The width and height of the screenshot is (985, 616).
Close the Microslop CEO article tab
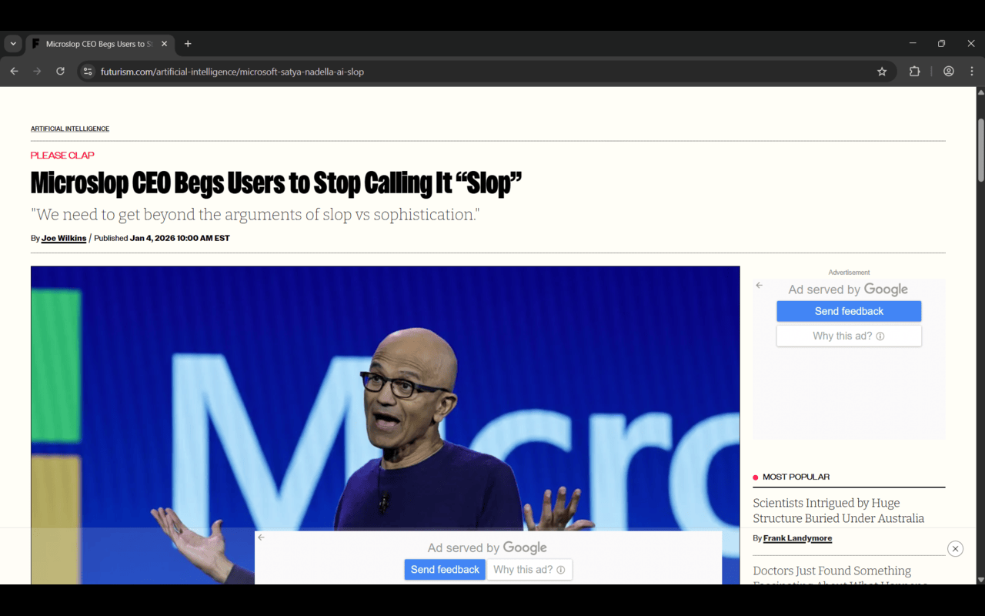(164, 44)
